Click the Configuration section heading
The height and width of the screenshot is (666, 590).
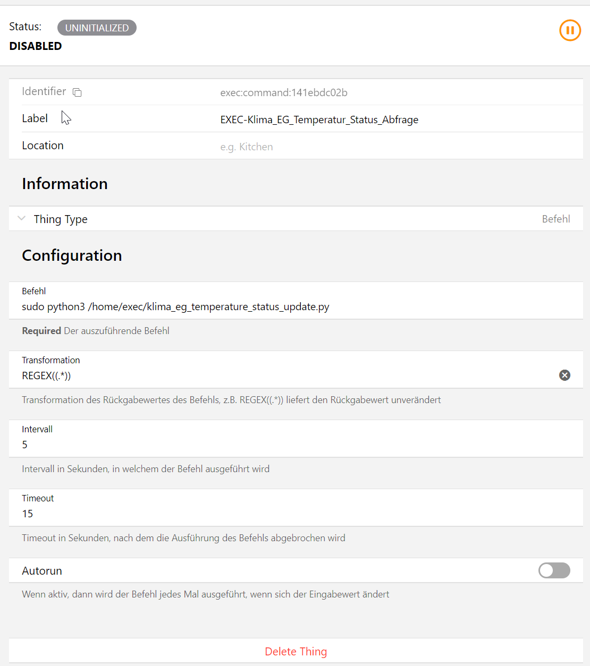click(x=72, y=255)
